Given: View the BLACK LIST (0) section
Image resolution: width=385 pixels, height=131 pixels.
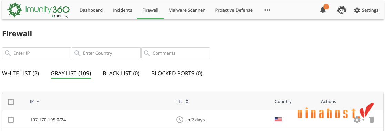Looking at the screenshot, I should (121, 73).
